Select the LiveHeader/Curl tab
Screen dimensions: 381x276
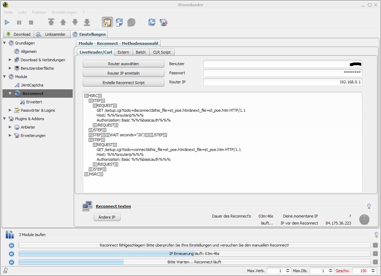(96, 52)
